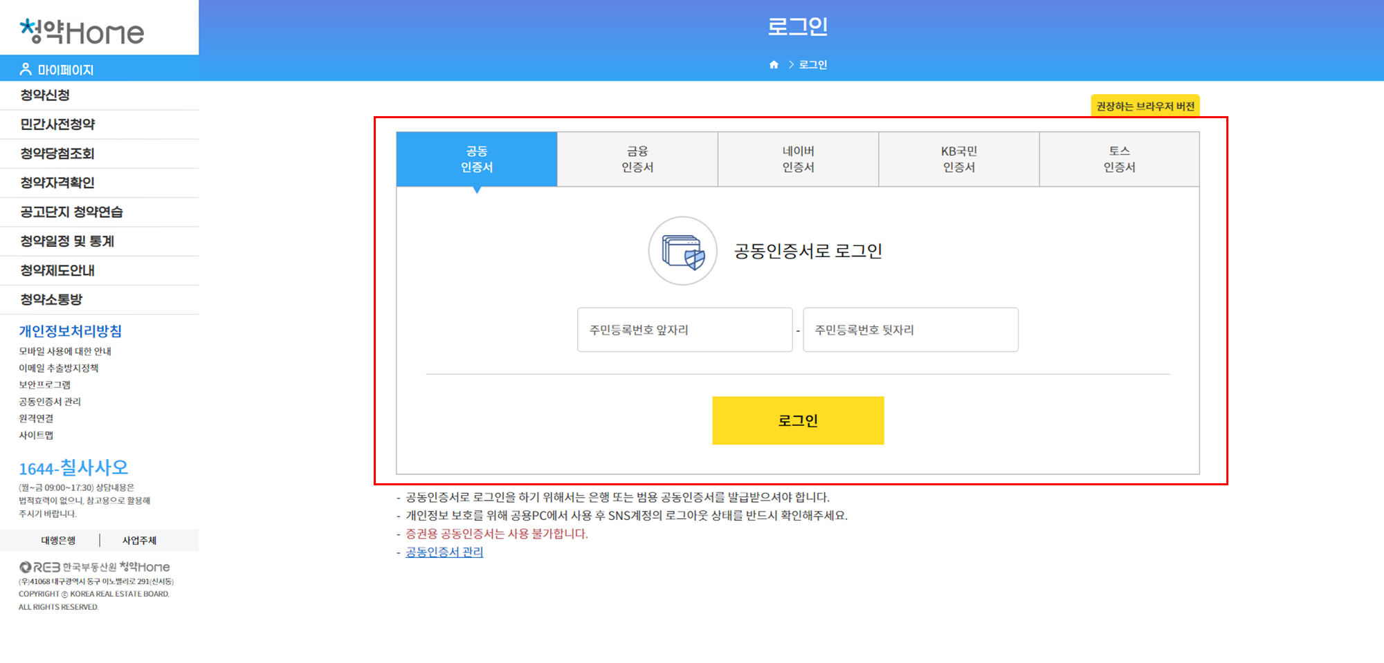Viewport: 1384px width, 663px height.
Task: Click the 주민등록번호 뒷자리 input field
Action: click(x=910, y=330)
